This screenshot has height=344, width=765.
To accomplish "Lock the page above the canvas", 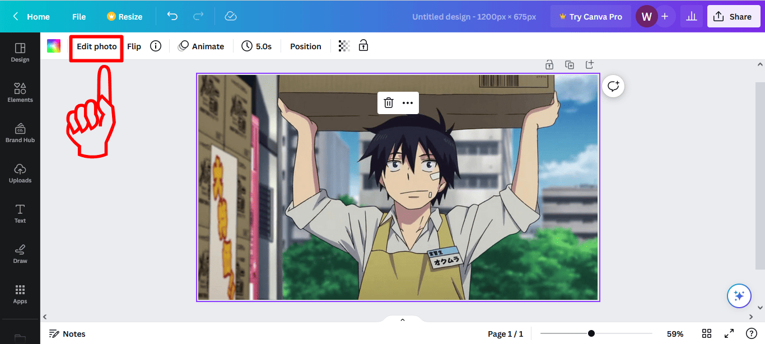I will click(x=549, y=65).
